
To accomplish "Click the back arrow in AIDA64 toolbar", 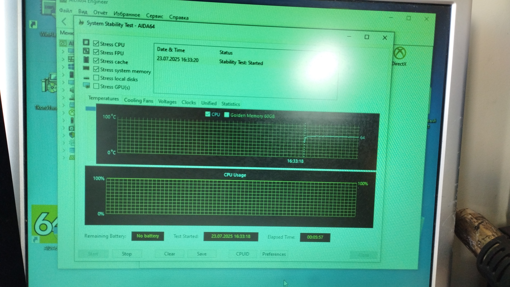I will [x=64, y=22].
